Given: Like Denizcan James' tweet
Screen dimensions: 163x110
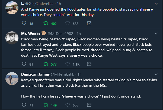Looking at the screenshot, I should coord(67,105).
